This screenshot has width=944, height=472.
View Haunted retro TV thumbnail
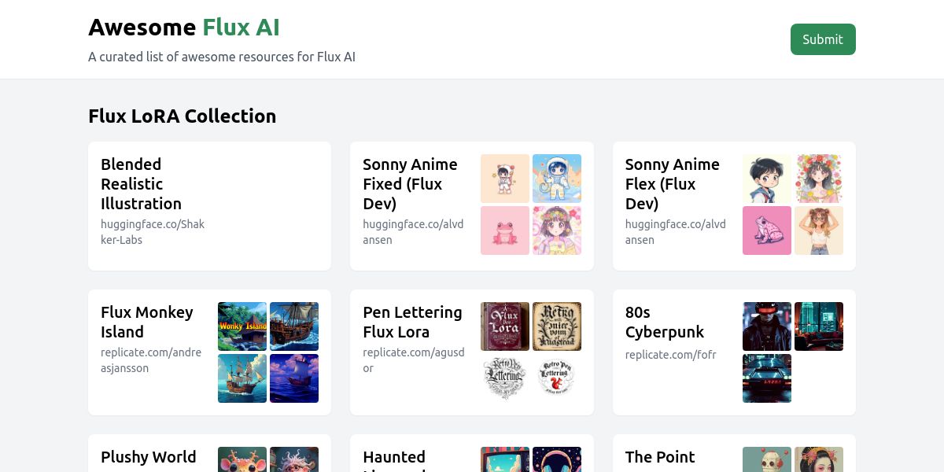pos(505,459)
